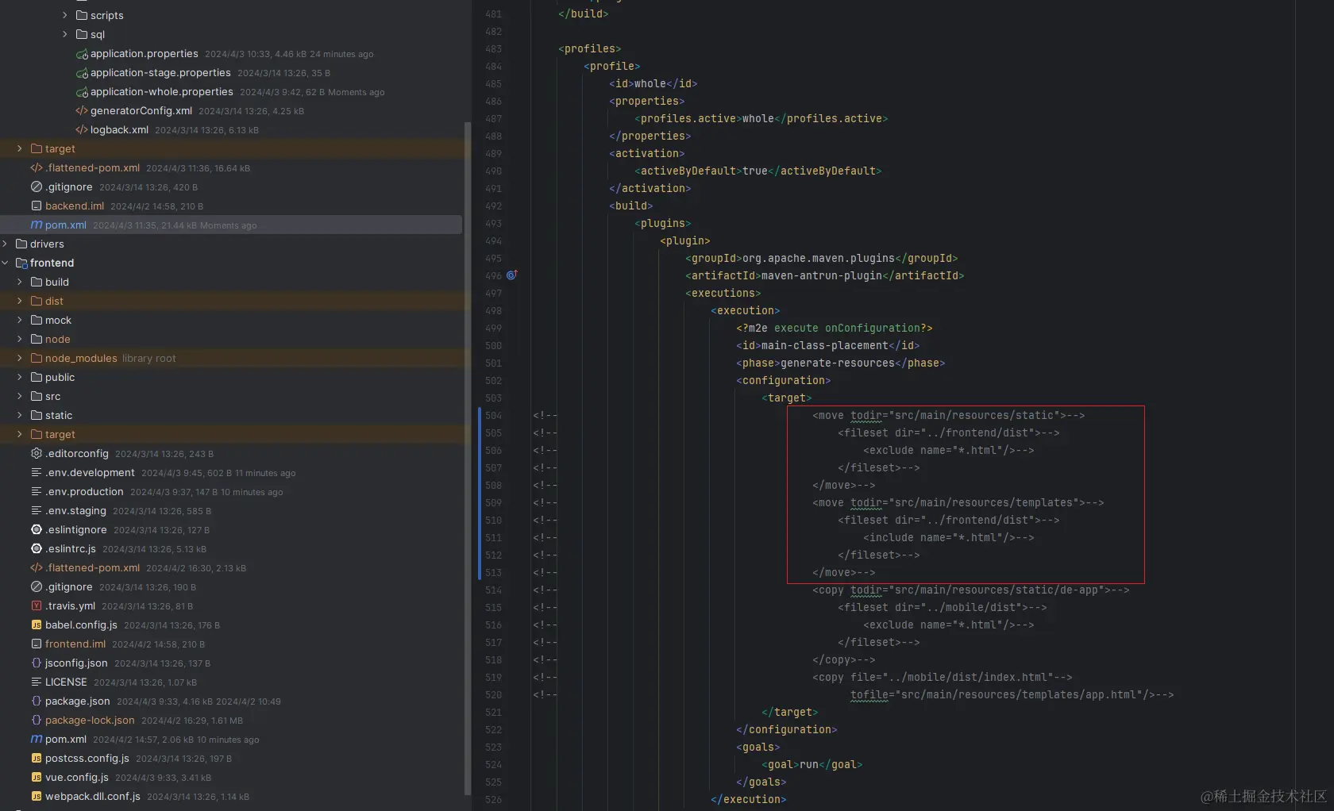Click the .env.development file icon
The image size is (1334, 811).
point(37,473)
